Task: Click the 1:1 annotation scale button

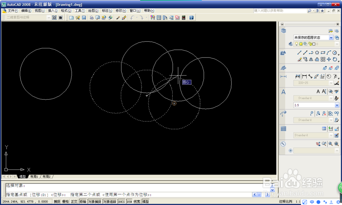Action: tap(298, 202)
